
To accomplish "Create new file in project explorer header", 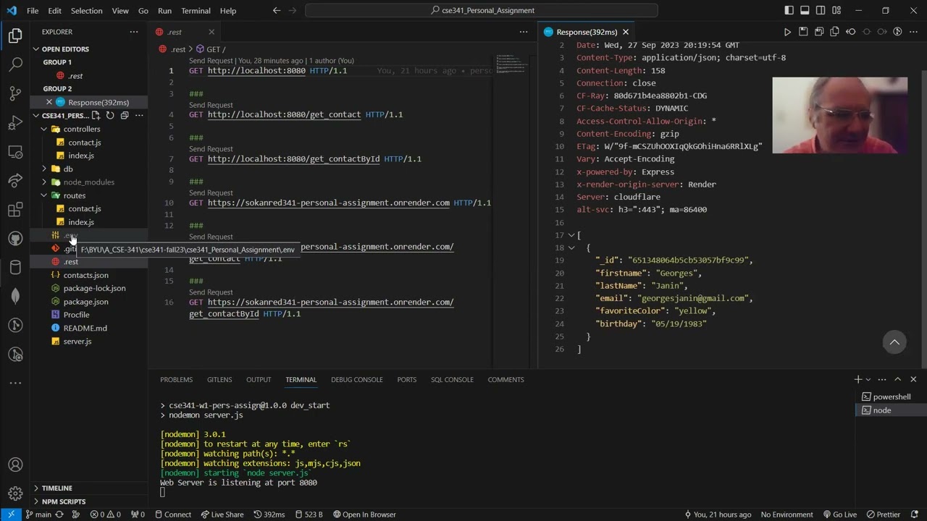I will coord(96,115).
